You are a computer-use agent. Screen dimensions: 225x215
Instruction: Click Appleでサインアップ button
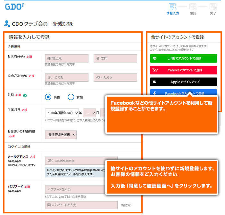point(183,82)
